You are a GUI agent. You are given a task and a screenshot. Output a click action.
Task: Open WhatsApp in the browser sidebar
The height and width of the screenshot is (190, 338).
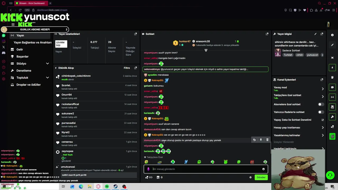tap(3, 35)
